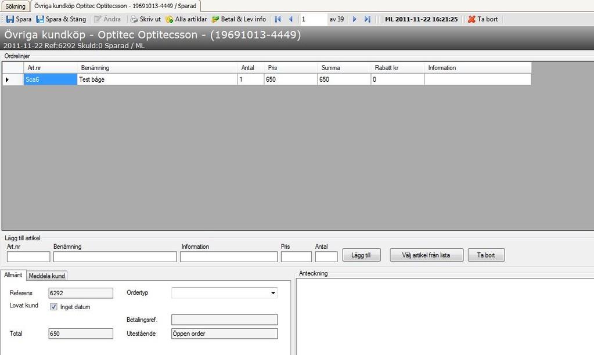Viewport: 594px width, 355px height.
Task: Toggle the Inget datum checkbox
Action: tap(54, 307)
